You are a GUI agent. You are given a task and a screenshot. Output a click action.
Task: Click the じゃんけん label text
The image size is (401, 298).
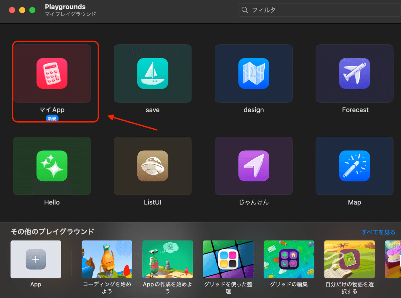(254, 202)
